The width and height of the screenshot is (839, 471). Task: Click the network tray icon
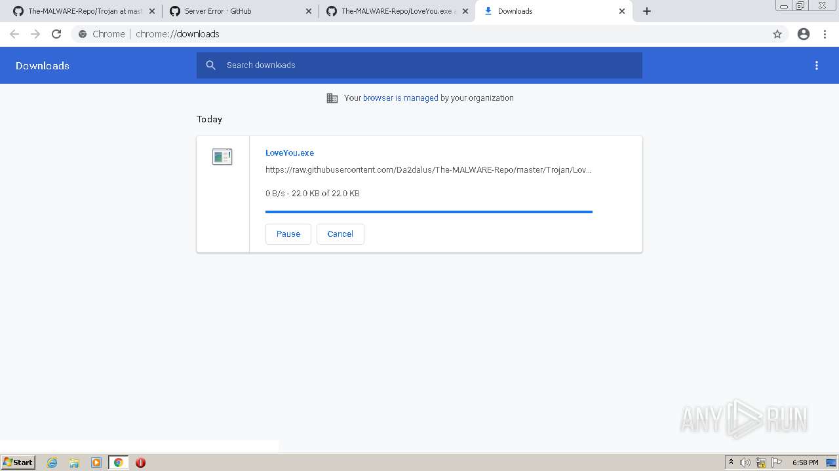click(x=761, y=462)
